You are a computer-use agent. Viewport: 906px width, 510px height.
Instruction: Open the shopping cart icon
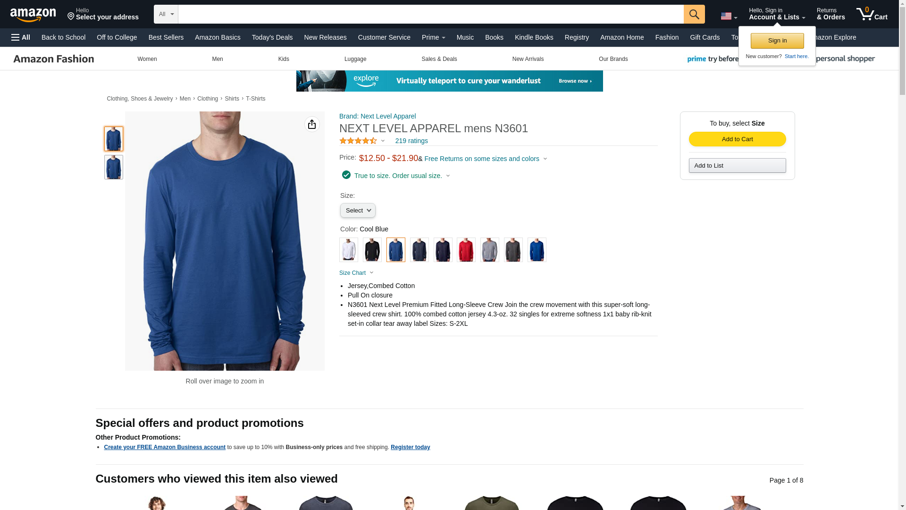pos(872,14)
